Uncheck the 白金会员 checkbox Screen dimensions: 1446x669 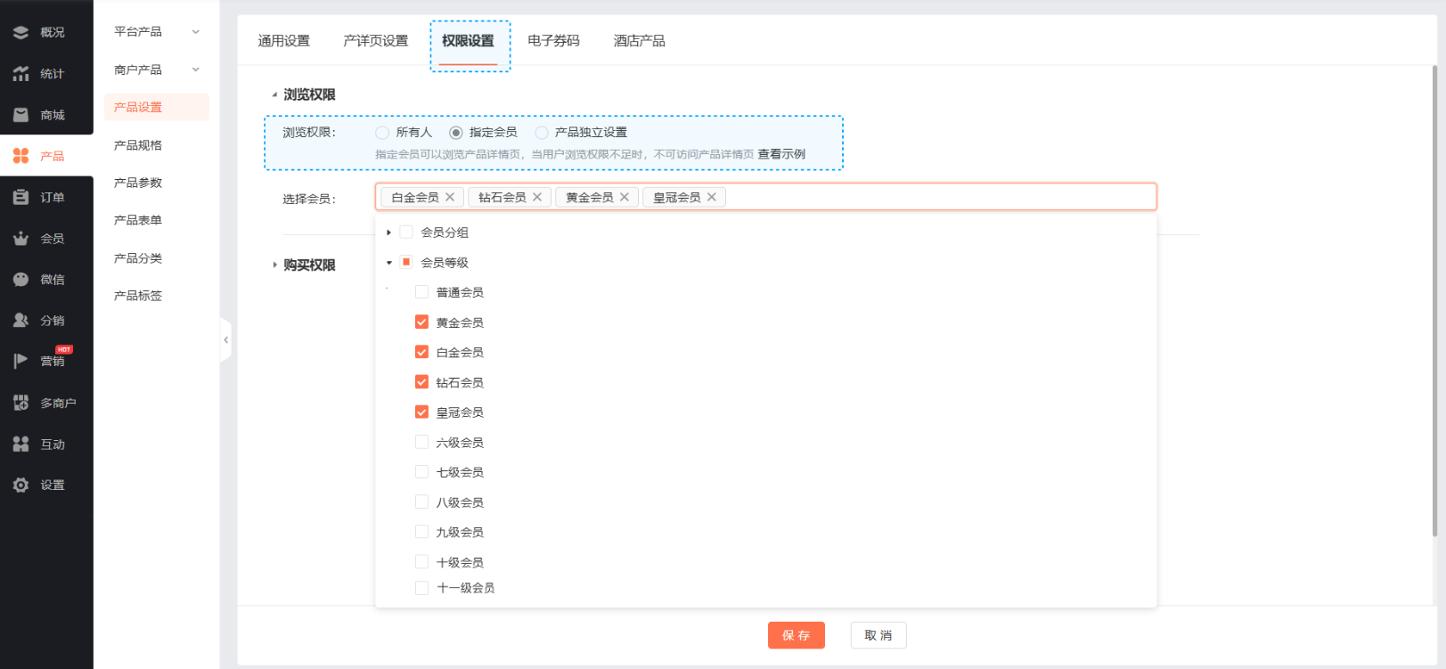pyautogui.click(x=422, y=352)
